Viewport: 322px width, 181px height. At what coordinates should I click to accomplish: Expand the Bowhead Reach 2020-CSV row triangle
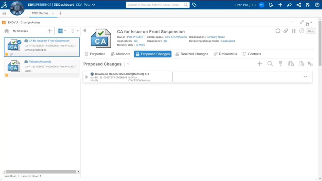tap(87, 77)
